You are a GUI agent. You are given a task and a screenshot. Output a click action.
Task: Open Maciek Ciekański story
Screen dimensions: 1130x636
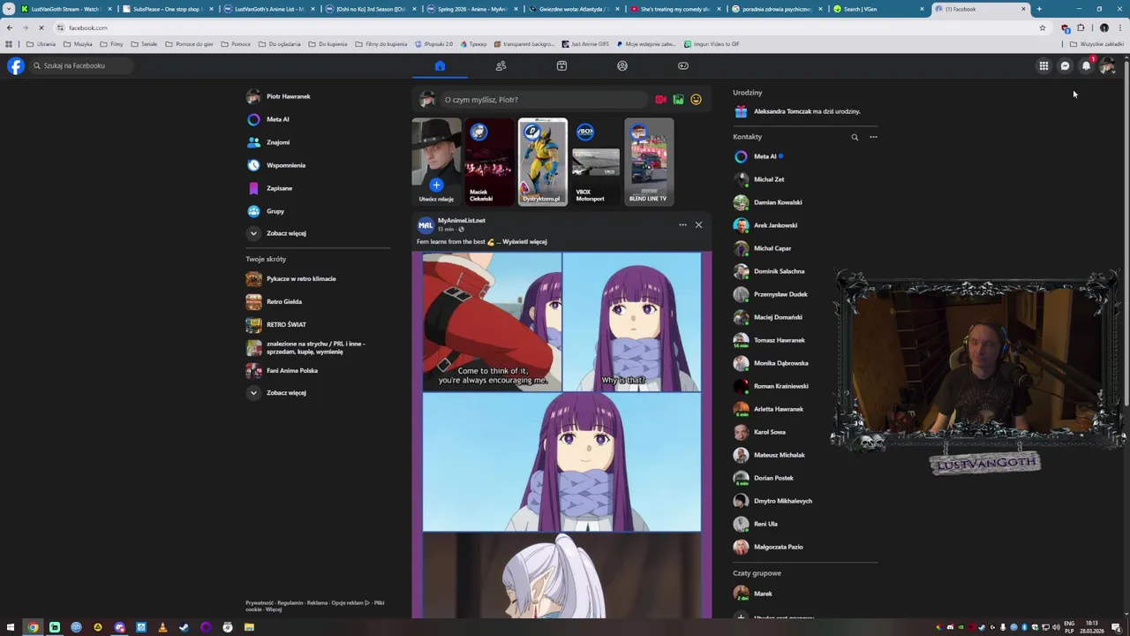click(490, 162)
